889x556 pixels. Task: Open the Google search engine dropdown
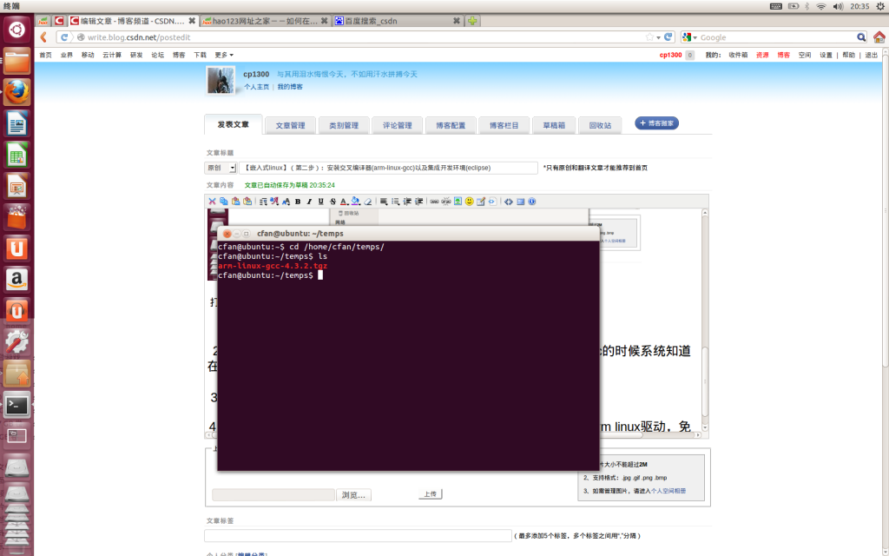click(690, 37)
